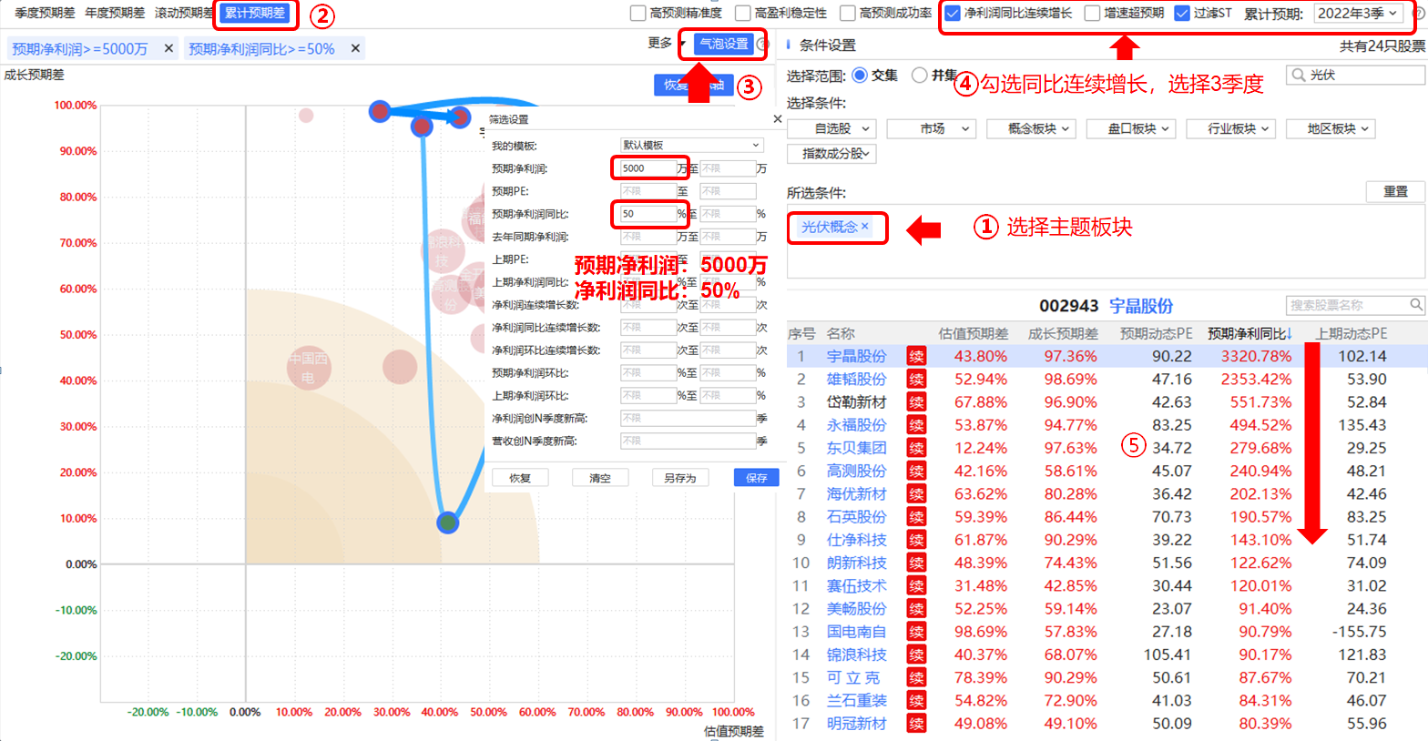Expand the 盘口板块 dropdown
1428x741 pixels.
click(x=1131, y=128)
